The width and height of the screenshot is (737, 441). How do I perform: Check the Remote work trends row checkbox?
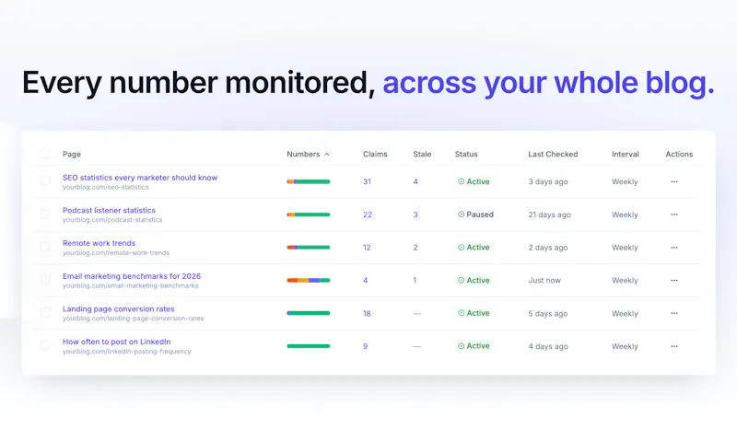tap(45, 247)
